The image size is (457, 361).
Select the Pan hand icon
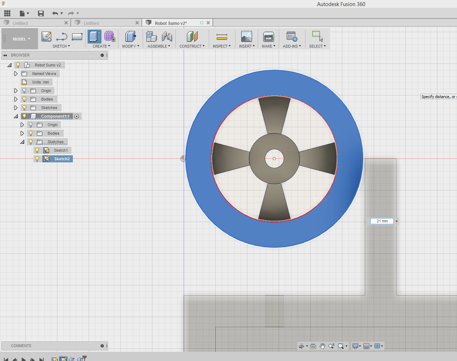[x=322, y=346]
